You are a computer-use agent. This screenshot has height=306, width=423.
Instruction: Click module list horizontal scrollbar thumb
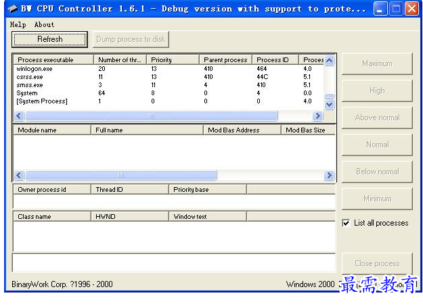pyautogui.click(x=121, y=176)
